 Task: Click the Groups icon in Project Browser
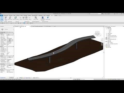106,46
